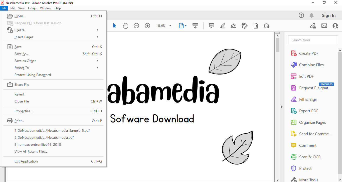Image resolution: width=342 pixels, height=182 pixels.
Task: Click the Sign In button
Action: tap(328, 15)
